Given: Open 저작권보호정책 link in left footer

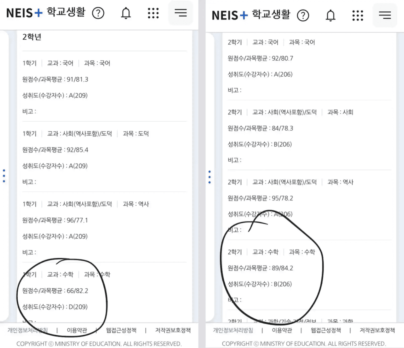Looking at the screenshot, I should pyautogui.click(x=173, y=330).
